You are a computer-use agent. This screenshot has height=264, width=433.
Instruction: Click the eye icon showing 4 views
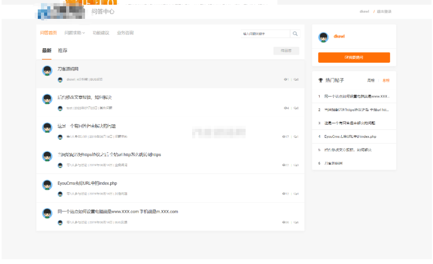(286, 108)
